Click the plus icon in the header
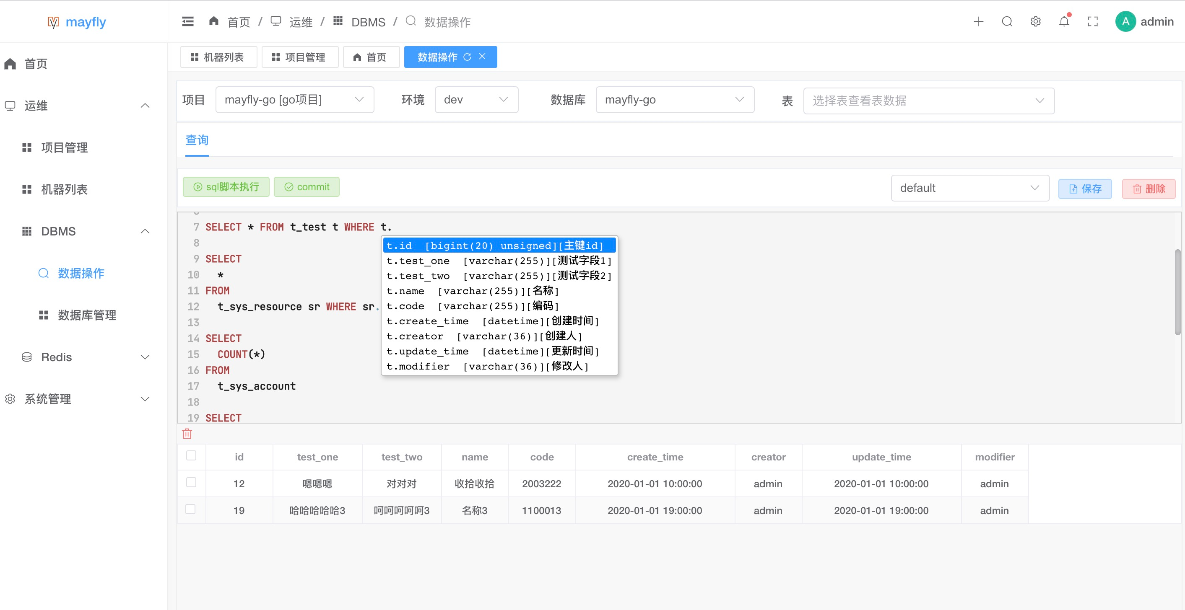 pos(978,22)
